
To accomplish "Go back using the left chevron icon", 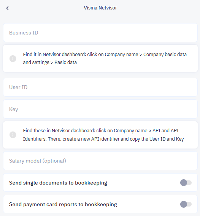I will [x=8, y=8].
